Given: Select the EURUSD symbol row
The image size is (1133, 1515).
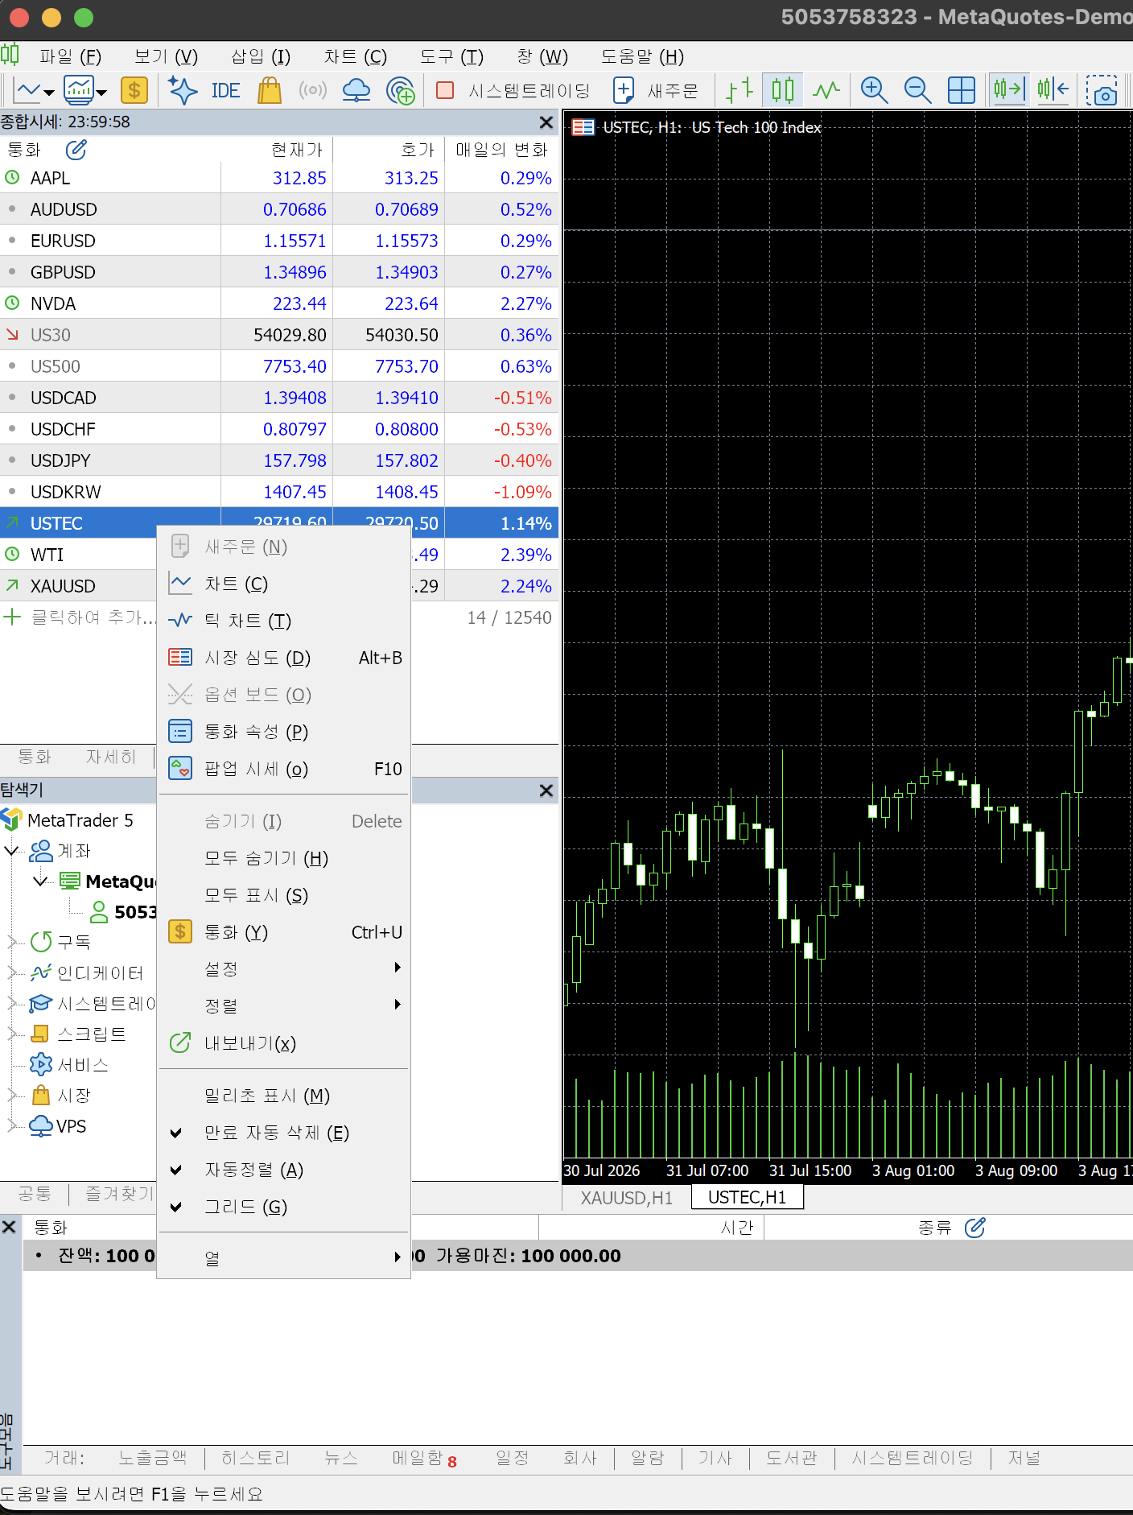Looking at the screenshot, I should point(279,241).
